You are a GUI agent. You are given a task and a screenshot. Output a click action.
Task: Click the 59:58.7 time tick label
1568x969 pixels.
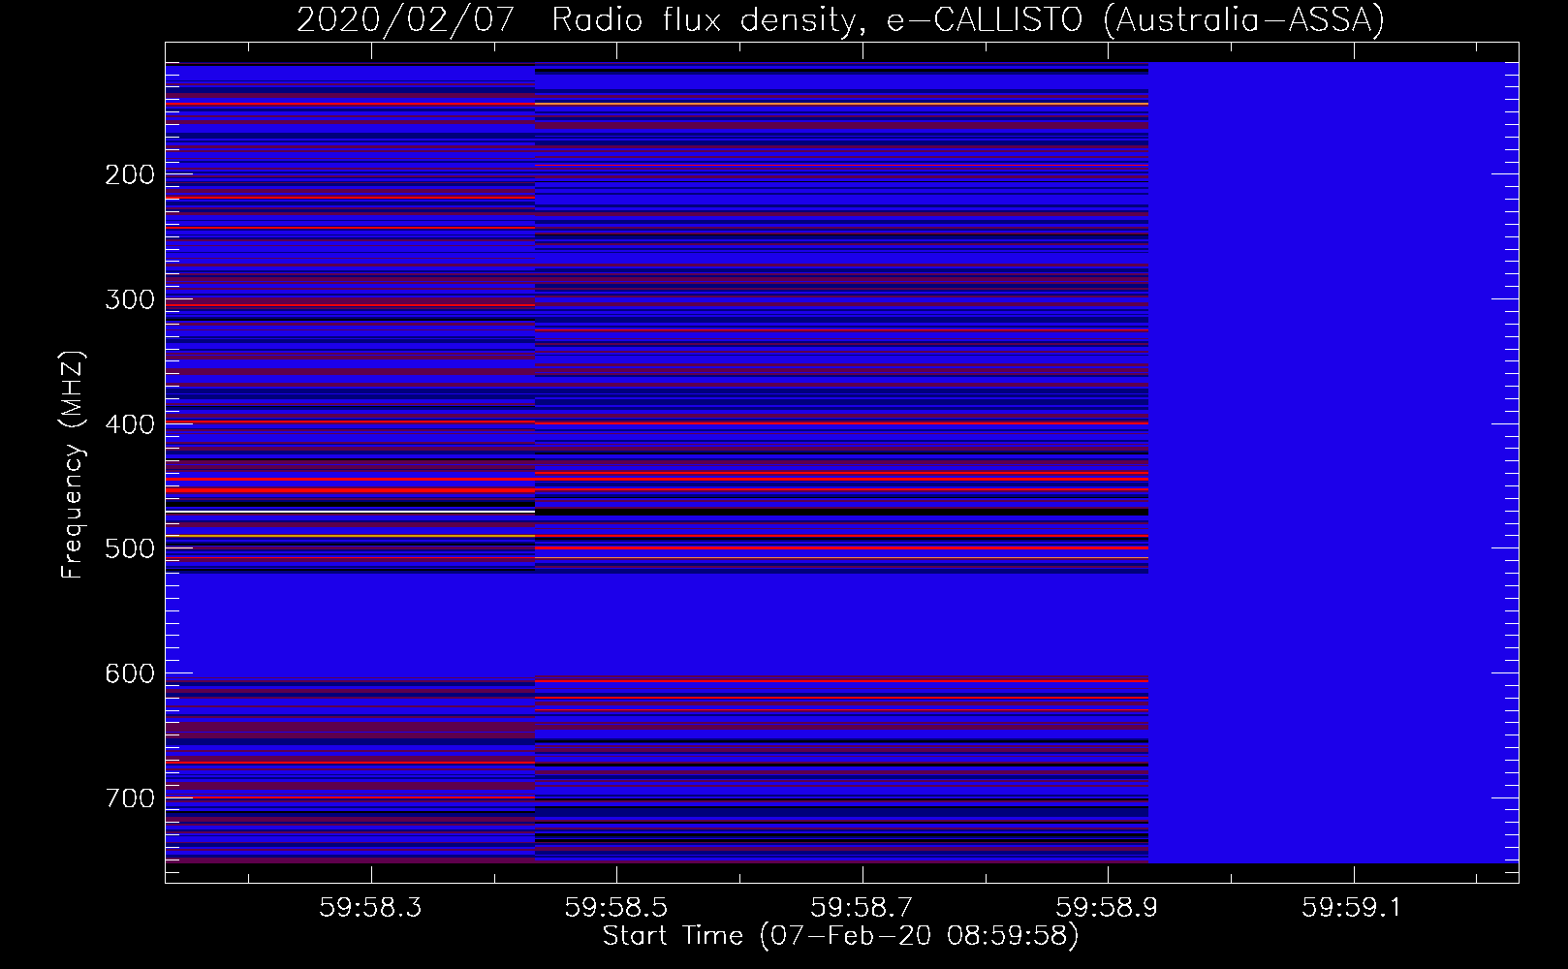(862, 908)
